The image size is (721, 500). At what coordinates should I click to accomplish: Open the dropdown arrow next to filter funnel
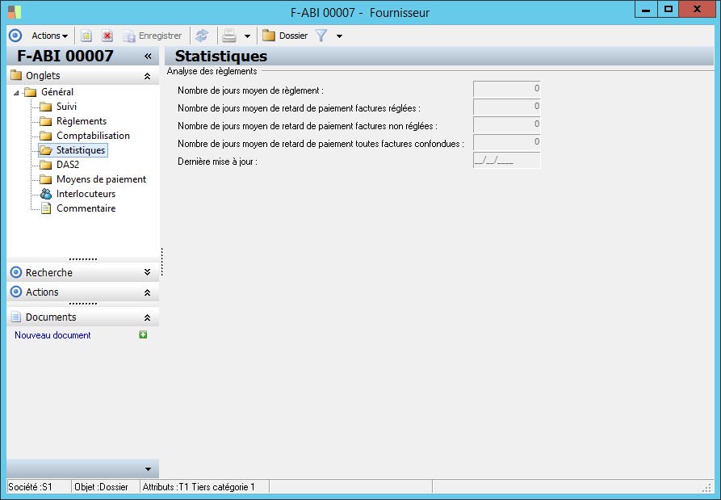pos(339,36)
